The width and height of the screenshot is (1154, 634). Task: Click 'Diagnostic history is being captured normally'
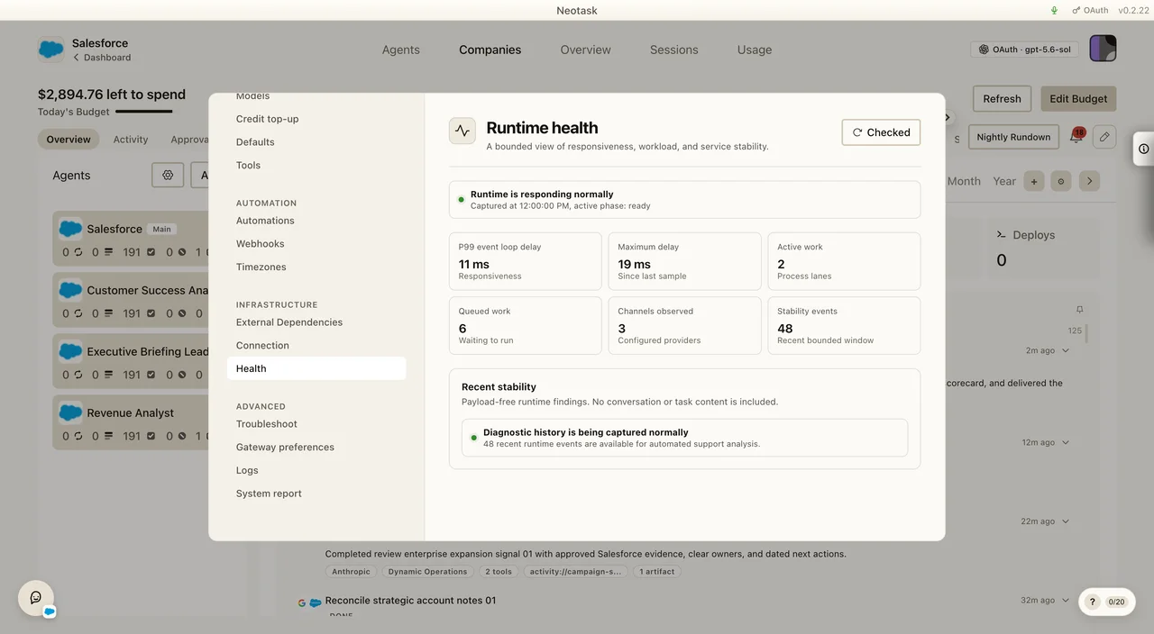pos(685,438)
